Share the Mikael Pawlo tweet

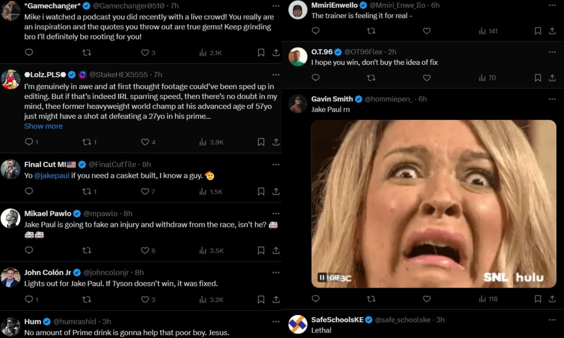(276, 250)
